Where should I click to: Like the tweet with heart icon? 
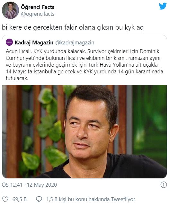point(5,199)
